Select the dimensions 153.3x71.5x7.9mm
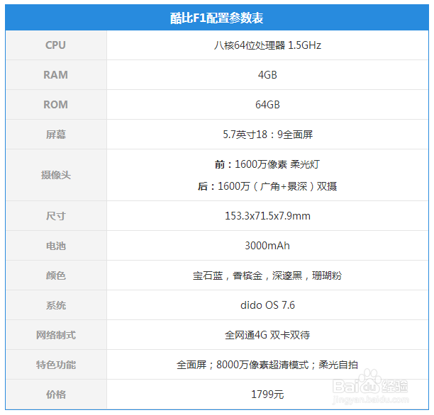 click(267, 216)
